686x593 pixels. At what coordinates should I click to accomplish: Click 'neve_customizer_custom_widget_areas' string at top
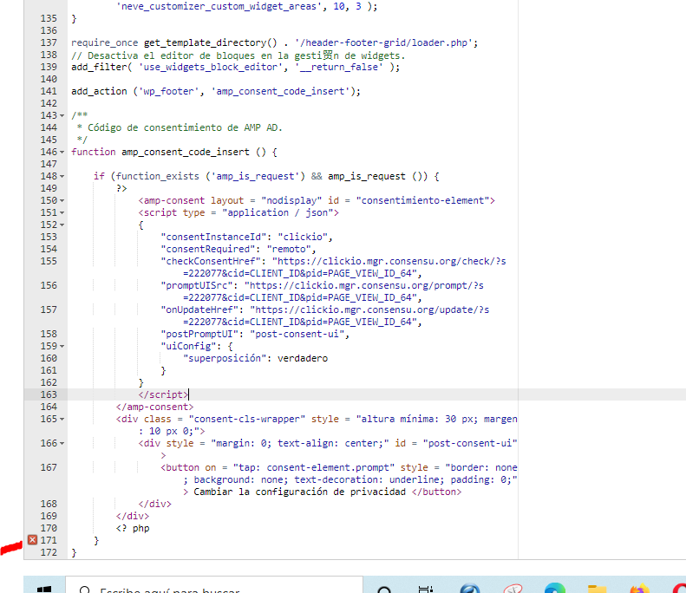pos(219,7)
